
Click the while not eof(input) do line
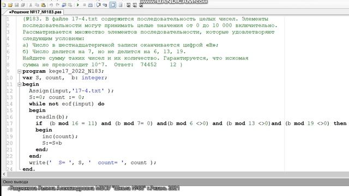coord(67,104)
